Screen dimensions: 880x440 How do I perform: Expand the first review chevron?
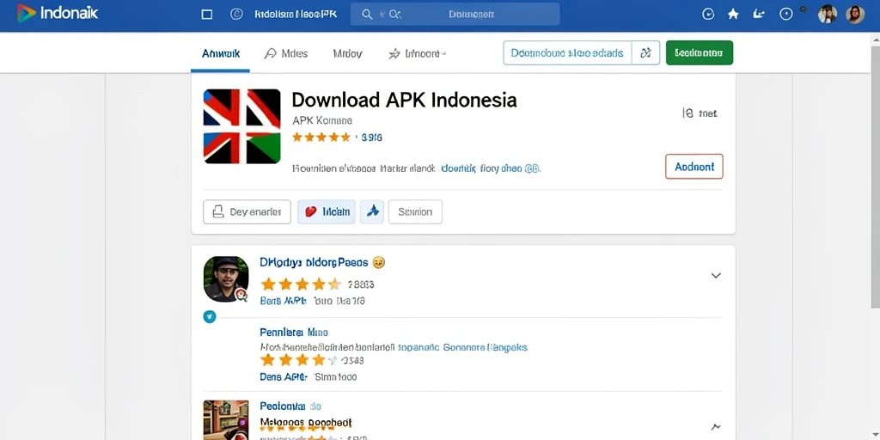pos(716,276)
